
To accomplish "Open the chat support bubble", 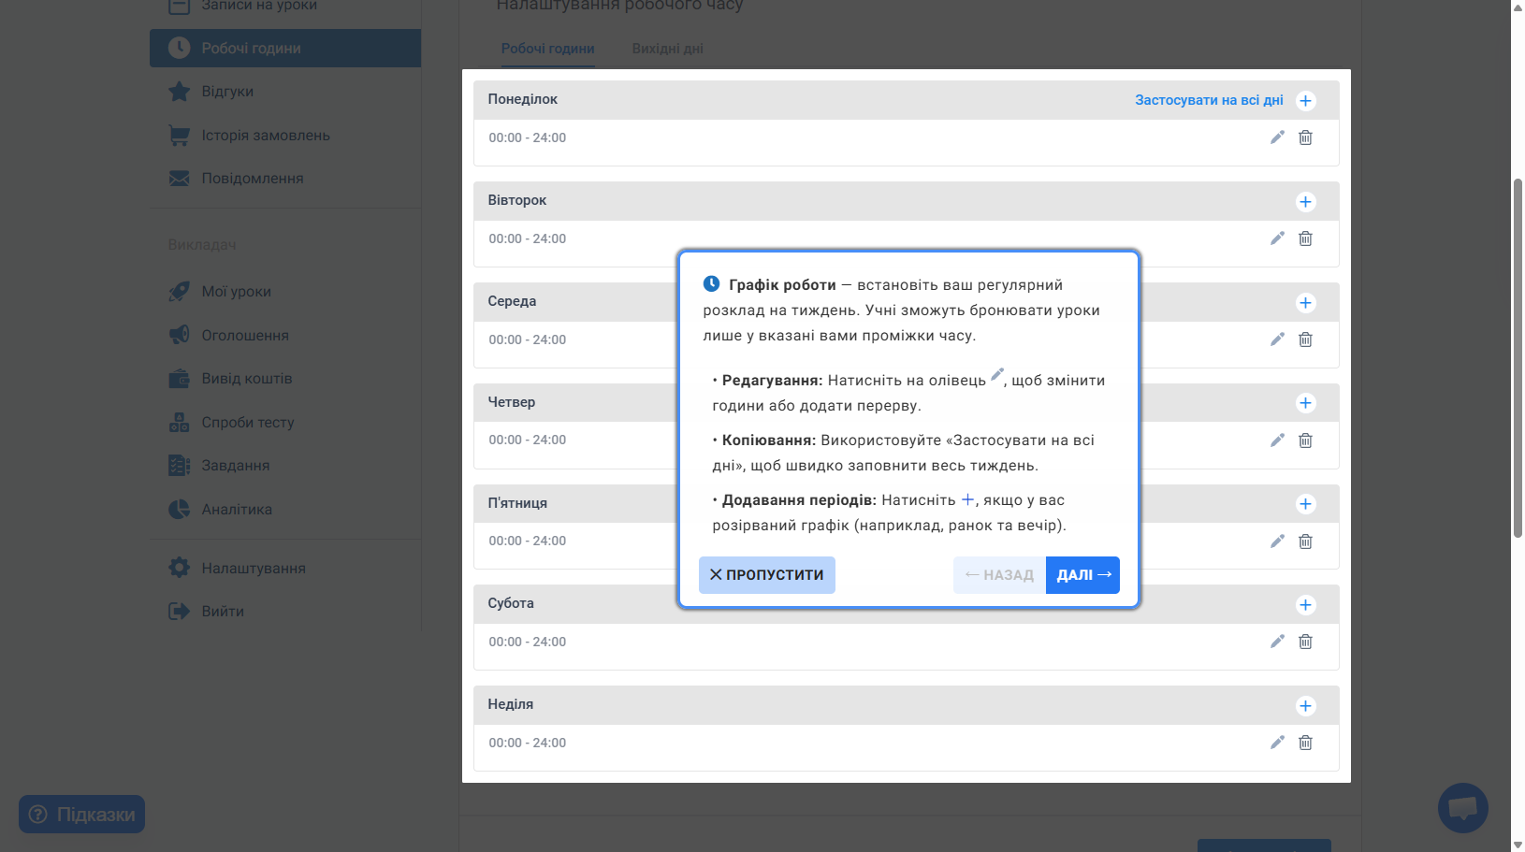I will [x=1462, y=808].
